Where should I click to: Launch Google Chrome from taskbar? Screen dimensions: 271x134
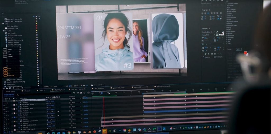tap(69, 133)
